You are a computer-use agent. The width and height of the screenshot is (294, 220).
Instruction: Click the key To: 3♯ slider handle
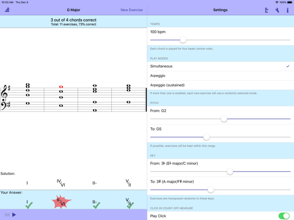[210, 190]
